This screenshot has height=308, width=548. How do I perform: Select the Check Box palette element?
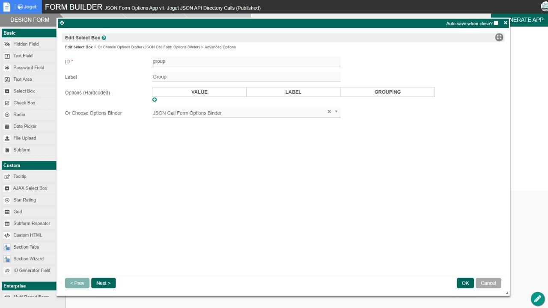[x=24, y=103]
